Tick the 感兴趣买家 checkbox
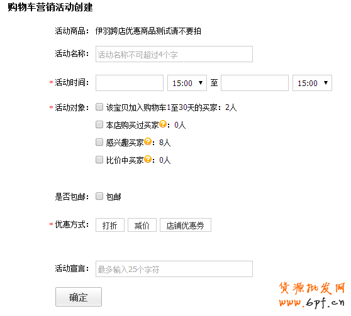351x316 pixels. click(x=99, y=142)
